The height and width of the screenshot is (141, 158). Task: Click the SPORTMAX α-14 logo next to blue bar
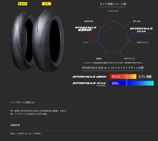(x=89, y=83)
